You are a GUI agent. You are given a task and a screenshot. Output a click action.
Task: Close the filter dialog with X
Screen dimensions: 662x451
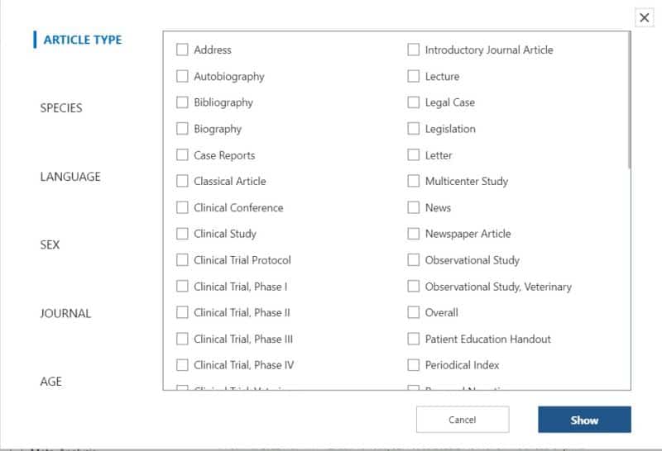click(644, 17)
